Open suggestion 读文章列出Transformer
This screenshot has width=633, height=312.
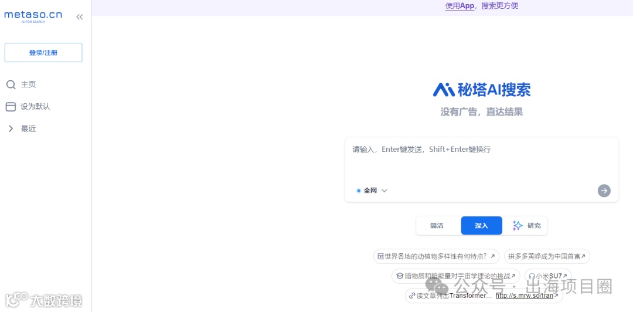pyautogui.click(x=484, y=296)
